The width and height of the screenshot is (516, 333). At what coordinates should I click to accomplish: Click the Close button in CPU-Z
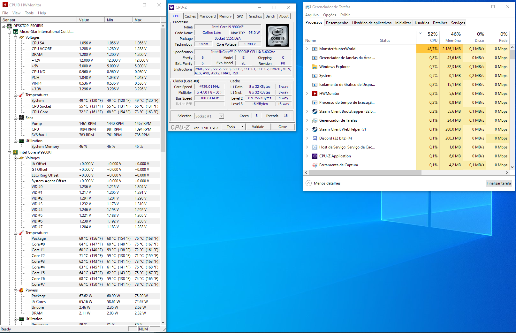(283, 127)
